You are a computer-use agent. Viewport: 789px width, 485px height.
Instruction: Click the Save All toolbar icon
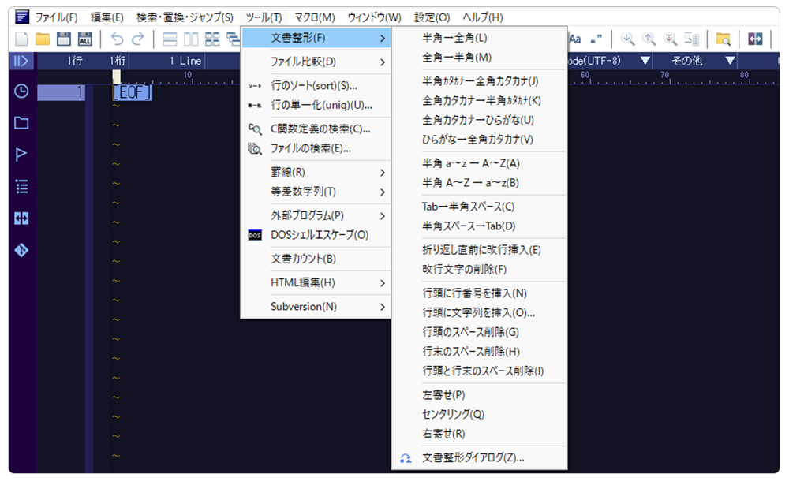click(84, 39)
